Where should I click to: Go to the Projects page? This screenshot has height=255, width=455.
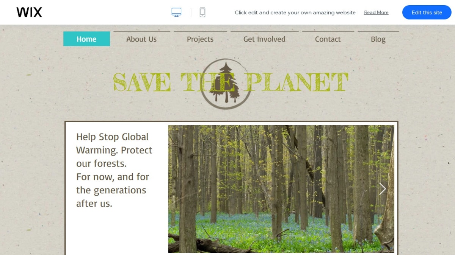pyautogui.click(x=200, y=39)
